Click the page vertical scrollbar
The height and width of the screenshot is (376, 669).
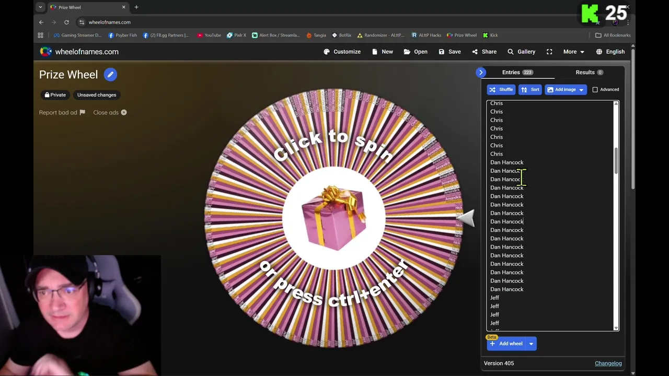click(633, 120)
